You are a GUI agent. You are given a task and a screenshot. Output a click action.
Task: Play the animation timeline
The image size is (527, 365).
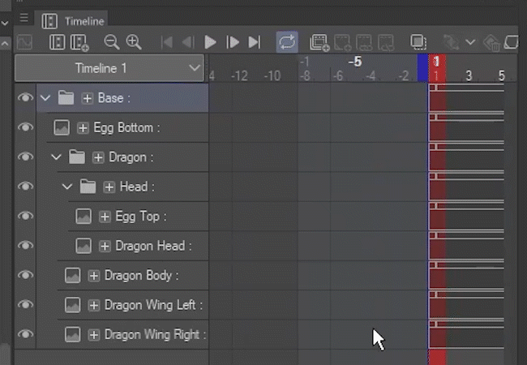point(211,42)
